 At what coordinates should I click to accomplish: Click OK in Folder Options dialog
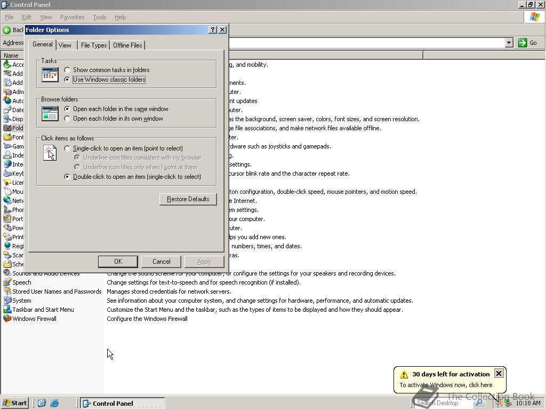pyautogui.click(x=118, y=262)
